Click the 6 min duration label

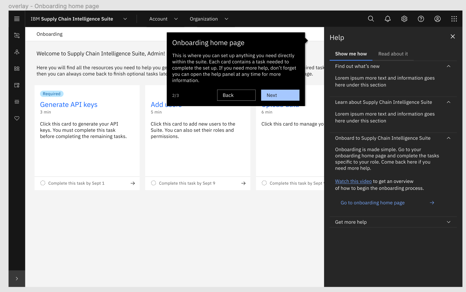coord(267,112)
